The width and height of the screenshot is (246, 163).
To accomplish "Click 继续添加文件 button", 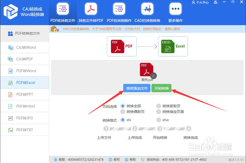I will pos(137,88).
